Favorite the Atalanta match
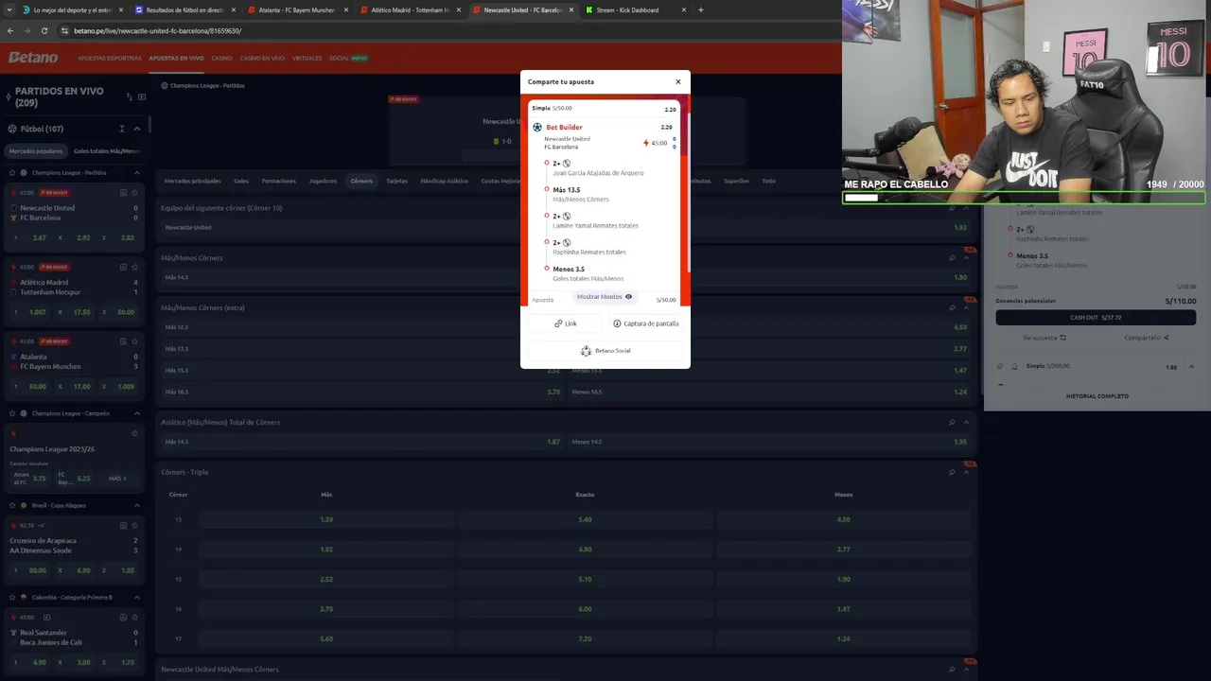The width and height of the screenshot is (1211, 681). tap(134, 341)
